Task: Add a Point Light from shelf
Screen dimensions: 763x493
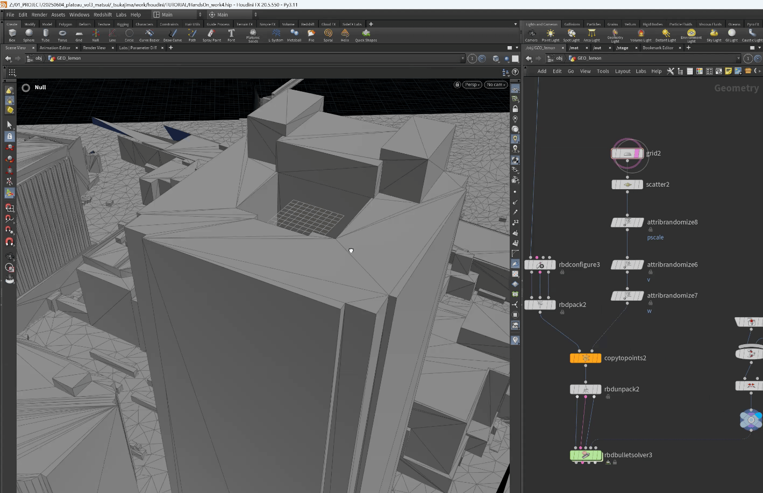Action: point(550,35)
